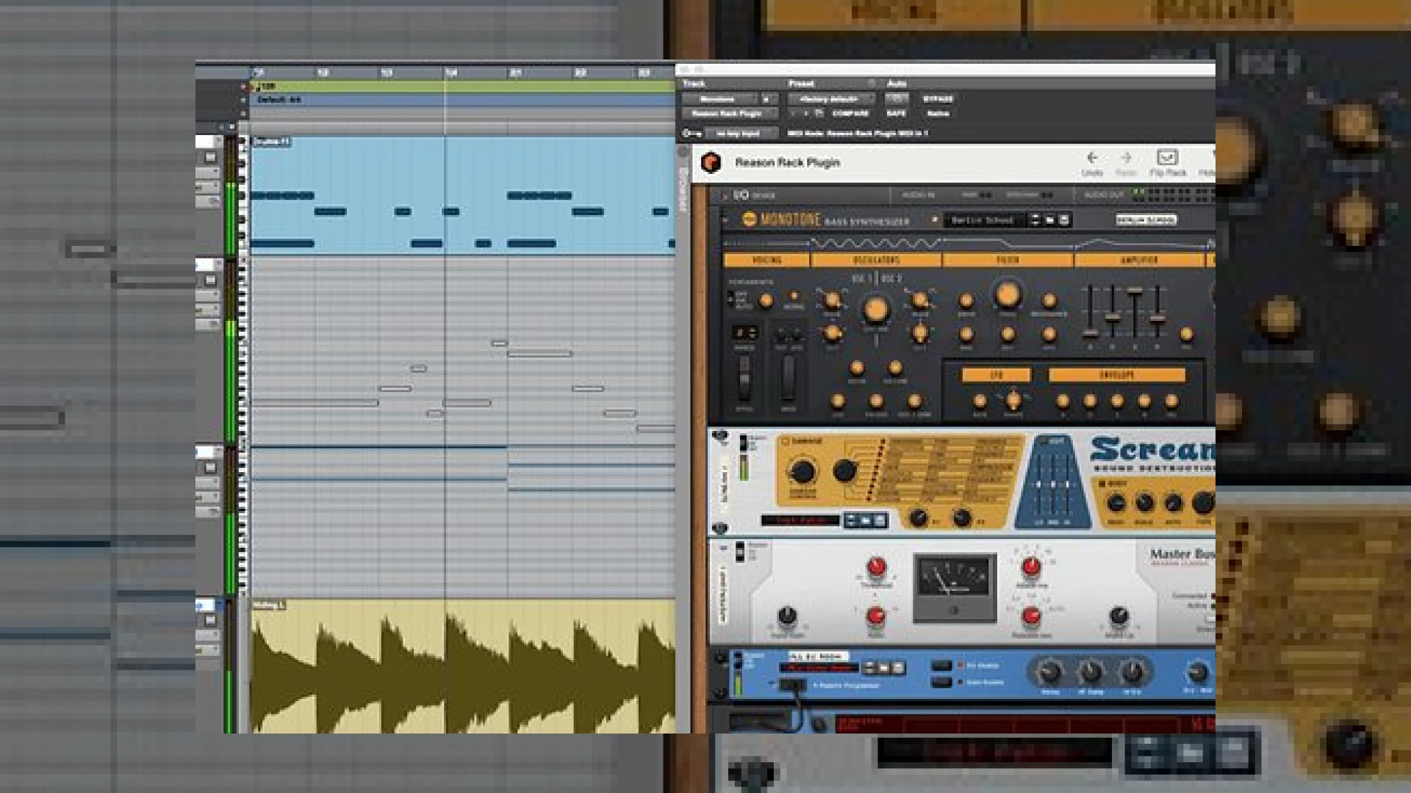The height and width of the screenshot is (793, 1411).
Task: Click the Master Bus release red knob
Action: pyautogui.click(x=1031, y=616)
